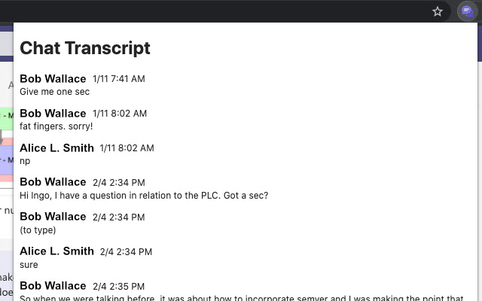482x301 pixels.
Task: Click the 1/11 8:02 AM timestamp beside Bob
Action: tap(120, 114)
